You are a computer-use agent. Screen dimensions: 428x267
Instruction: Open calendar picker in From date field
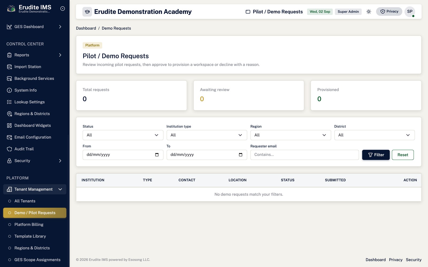coord(157,155)
